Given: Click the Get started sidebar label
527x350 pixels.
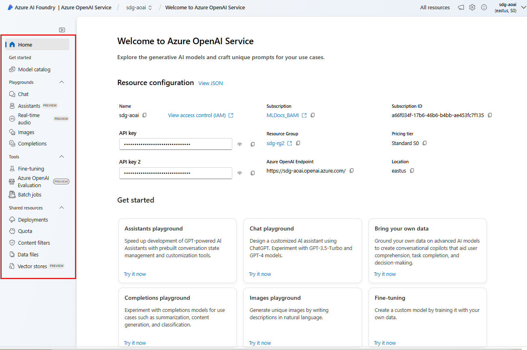Looking at the screenshot, I should click(x=20, y=58).
